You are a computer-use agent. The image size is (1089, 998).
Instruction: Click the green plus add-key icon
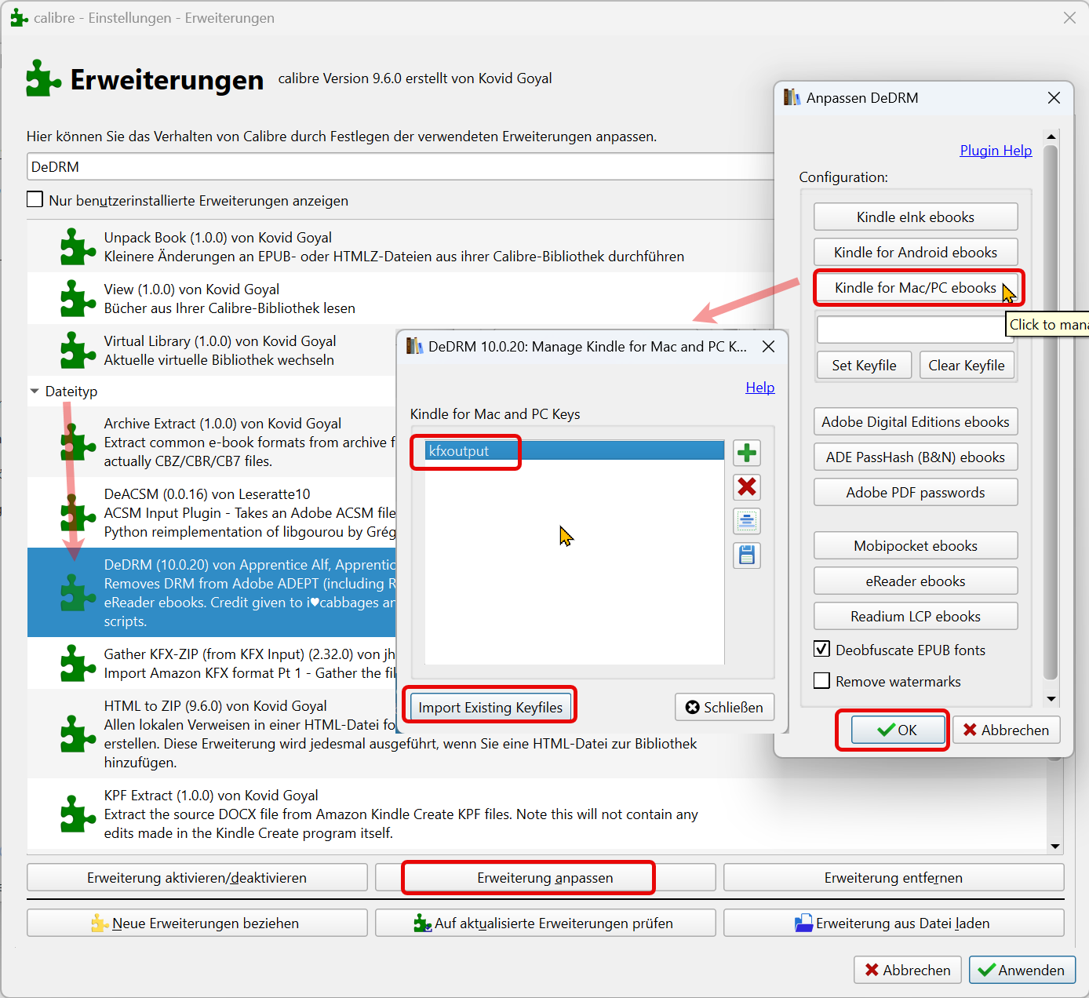coord(747,453)
